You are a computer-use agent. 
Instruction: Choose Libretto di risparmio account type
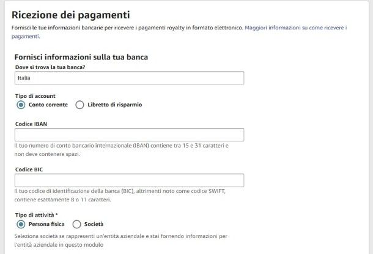79,105
